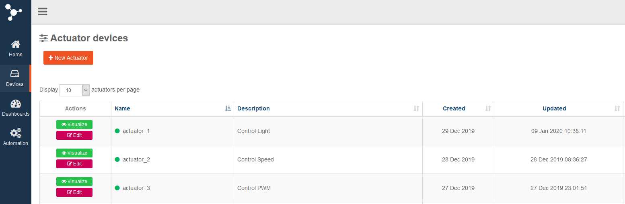Viewport: 625px width, 204px height.
Task: Visualize actuator_2 with the eye button
Action: 74,153
